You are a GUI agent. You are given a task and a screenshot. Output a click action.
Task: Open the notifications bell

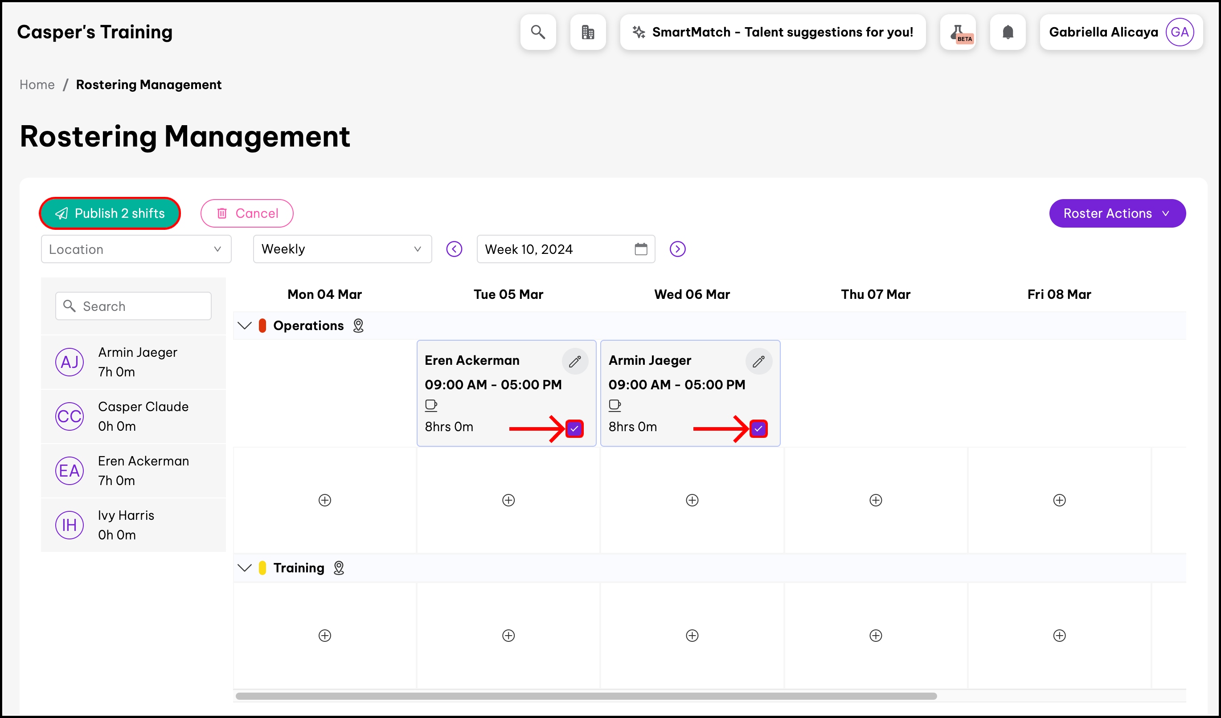click(x=1008, y=32)
